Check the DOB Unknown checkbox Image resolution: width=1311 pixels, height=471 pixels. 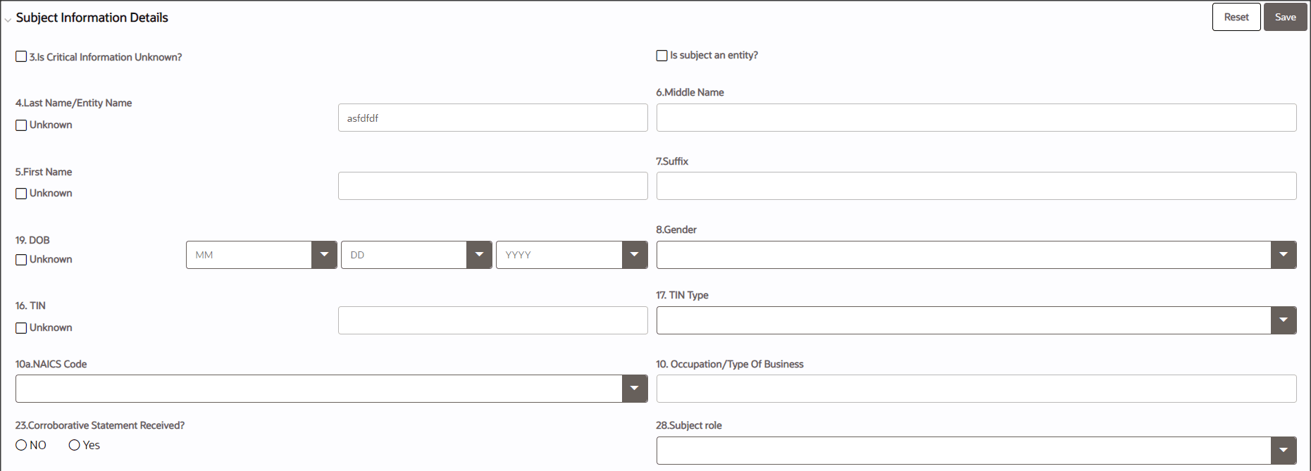tap(21, 259)
